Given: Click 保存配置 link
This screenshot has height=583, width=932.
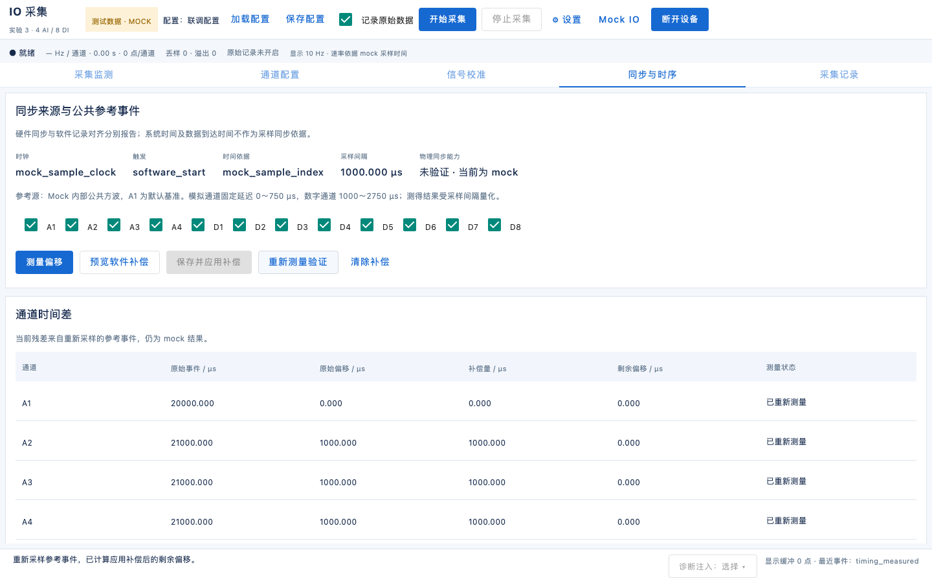Looking at the screenshot, I should [305, 19].
